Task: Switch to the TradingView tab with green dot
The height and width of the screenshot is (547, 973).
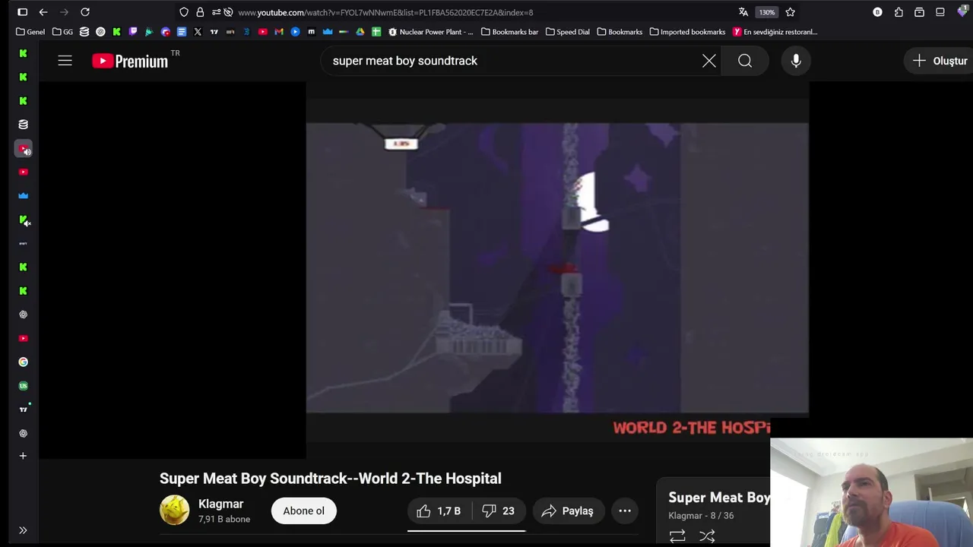Action: tap(24, 409)
